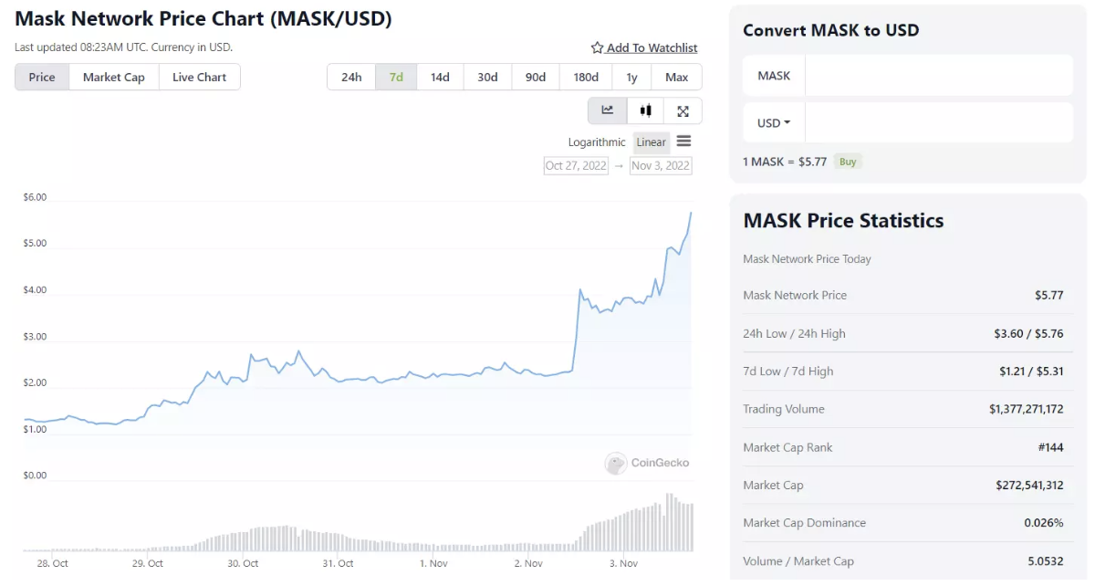Viewport: 1095px width, 586px height.
Task: Select the 14d time range
Action: pos(441,77)
